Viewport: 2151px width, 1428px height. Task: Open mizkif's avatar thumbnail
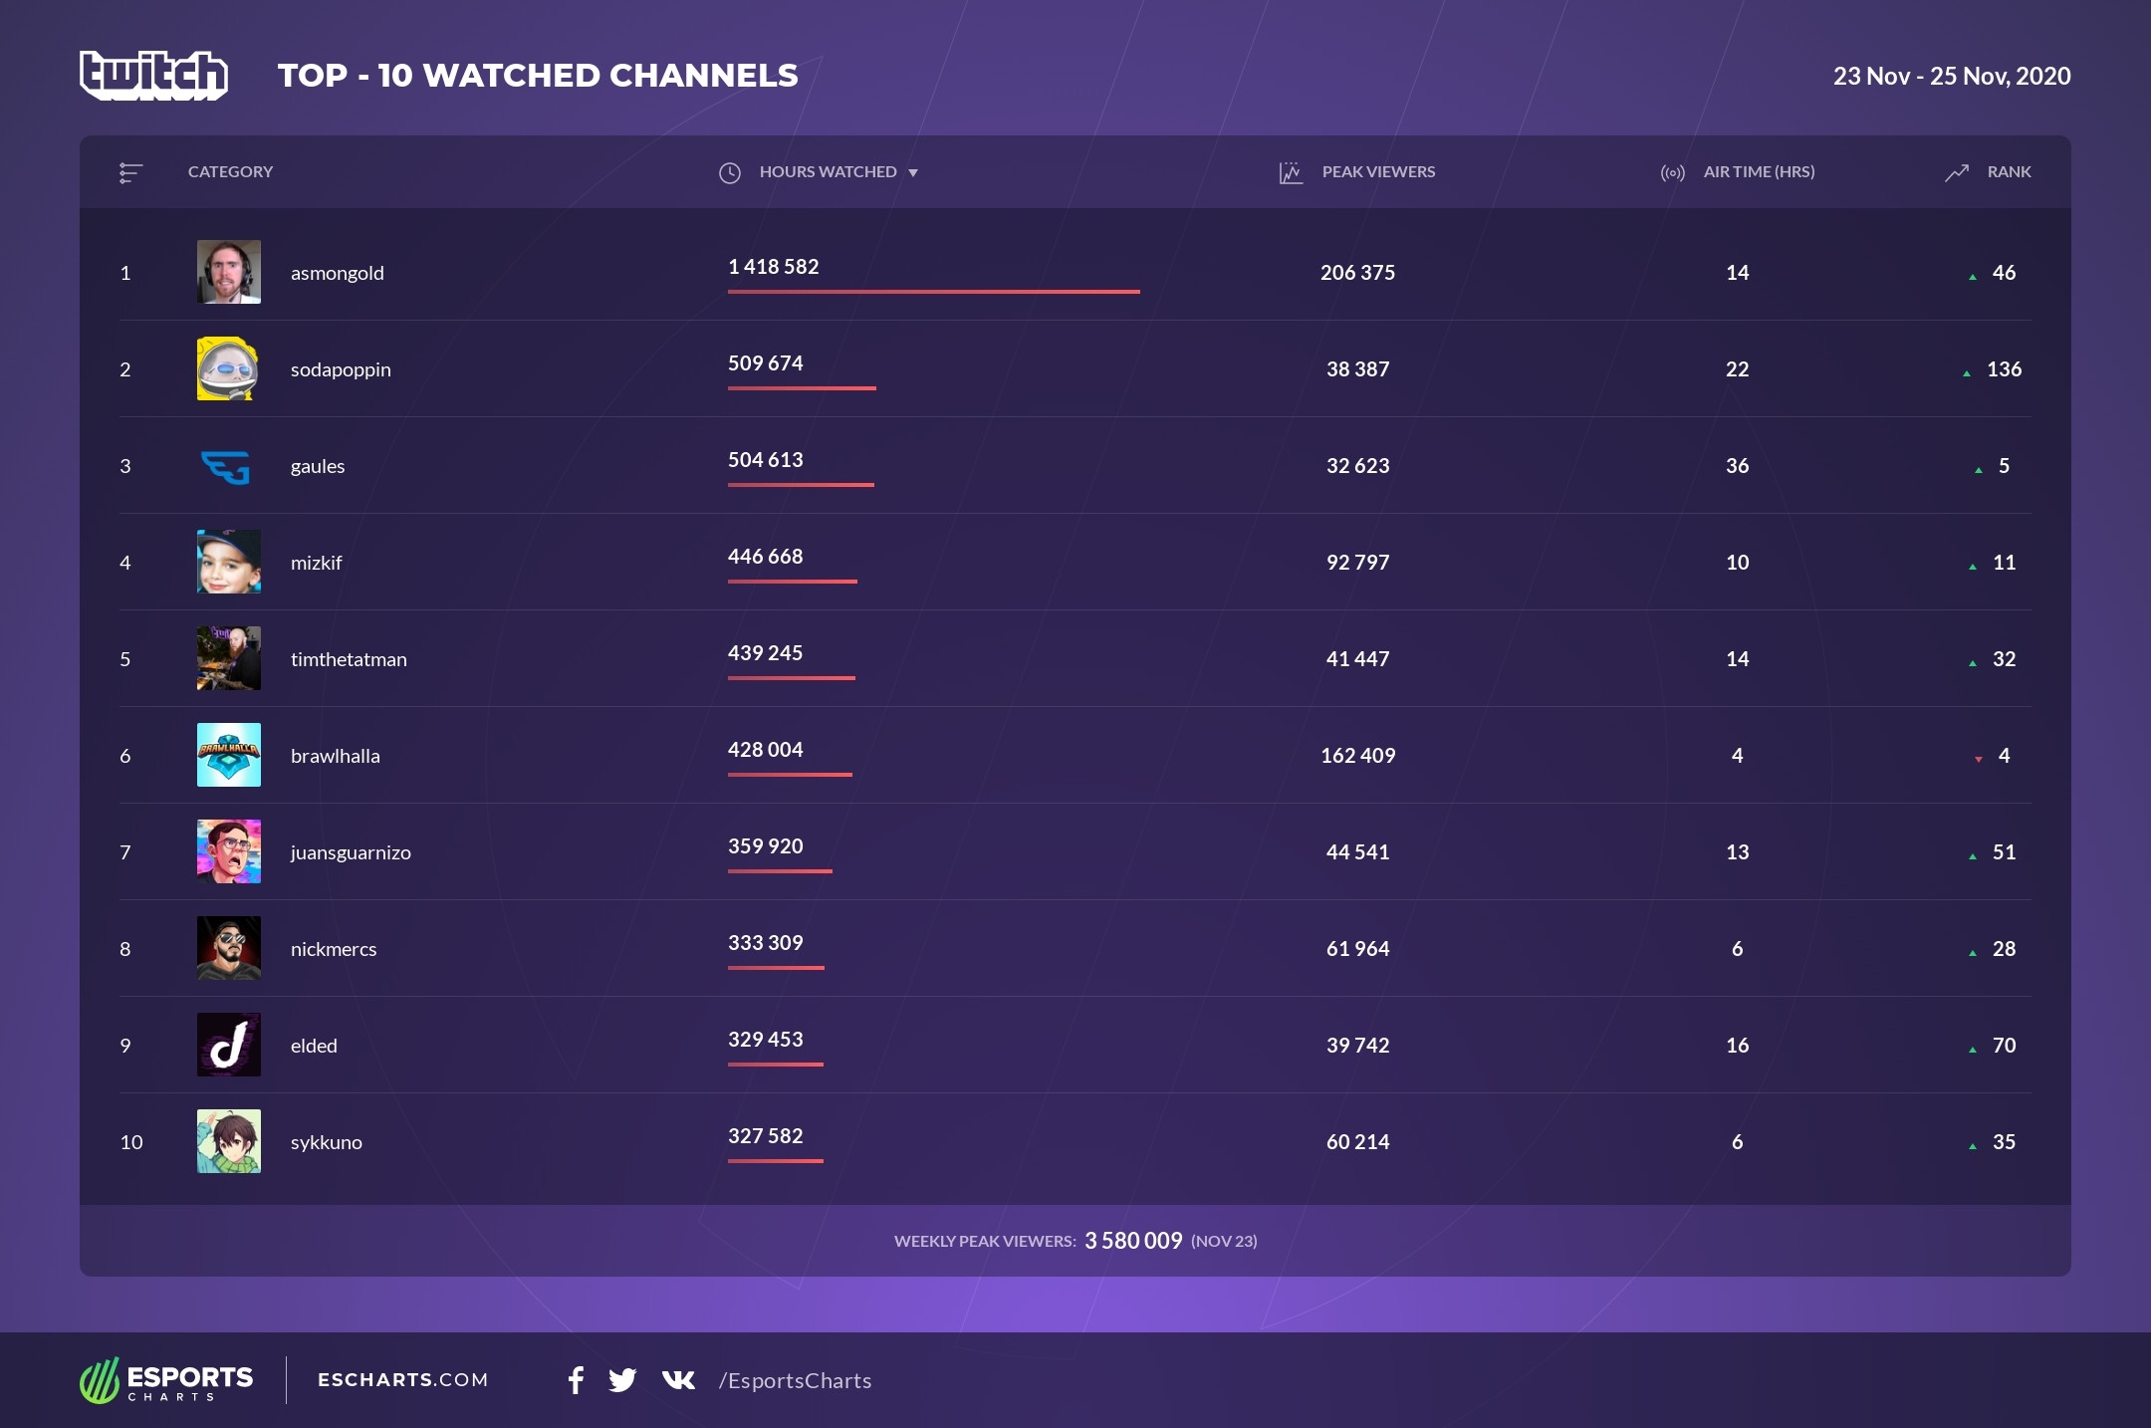coord(229,562)
